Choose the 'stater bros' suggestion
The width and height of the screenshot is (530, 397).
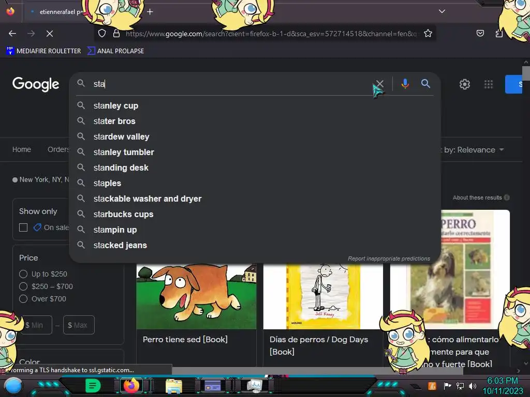[x=255, y=121]
